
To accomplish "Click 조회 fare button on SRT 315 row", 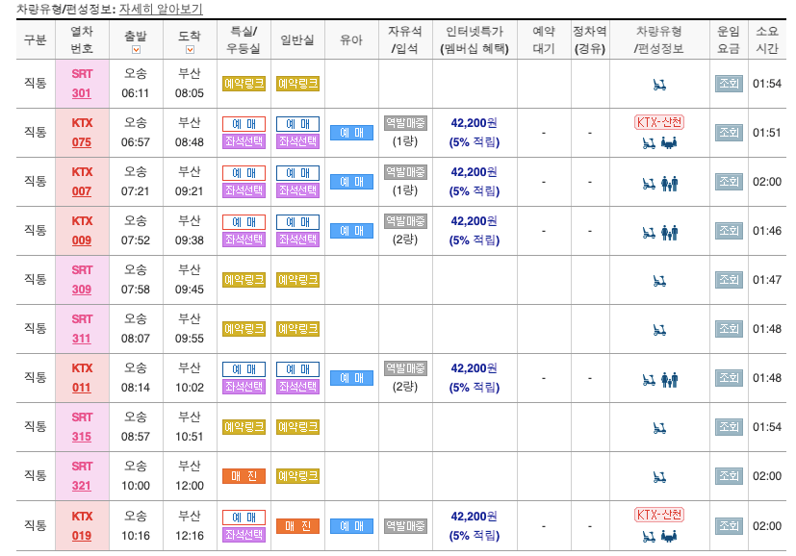I will pyautogui.click(x=728, y=425).
